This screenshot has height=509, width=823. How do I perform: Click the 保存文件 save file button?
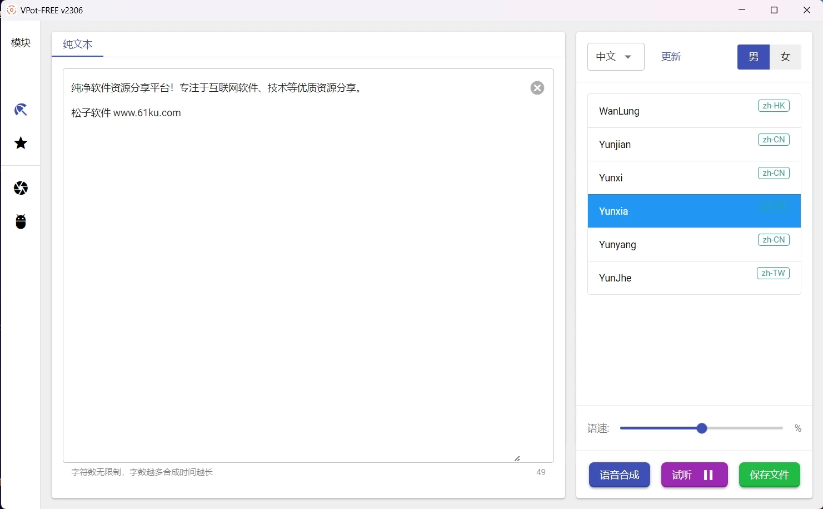click(x=769, y=475)
